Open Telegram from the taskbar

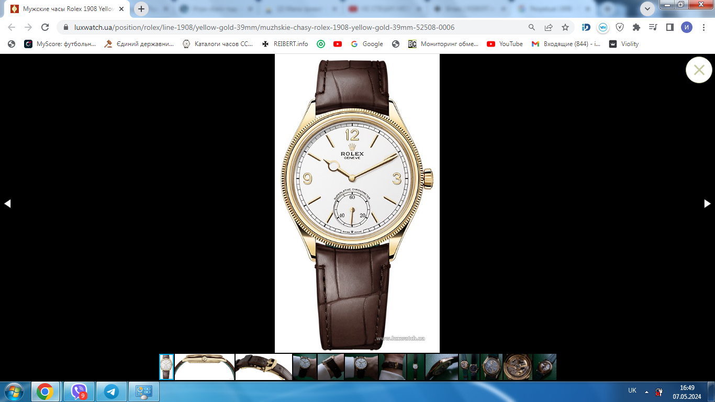pos(111,392)
